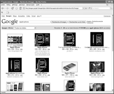Image resolution: width=114 pixels, height=94 pixels.
Task: Click the Connexion link
Action: click(x=107, y=16)
